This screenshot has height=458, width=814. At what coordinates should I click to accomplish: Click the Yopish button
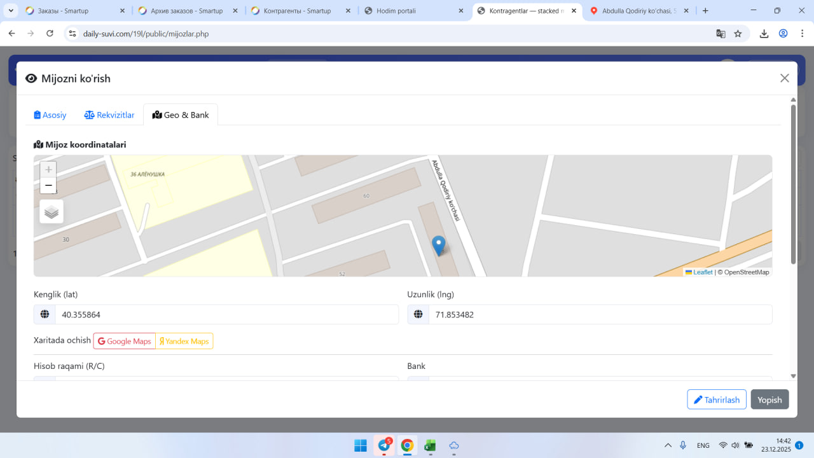click(x=769, y=399)
